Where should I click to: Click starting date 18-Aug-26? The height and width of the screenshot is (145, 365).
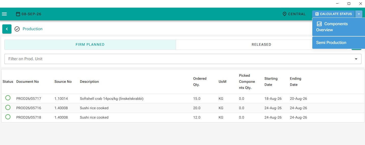click(x=273, y=99)
